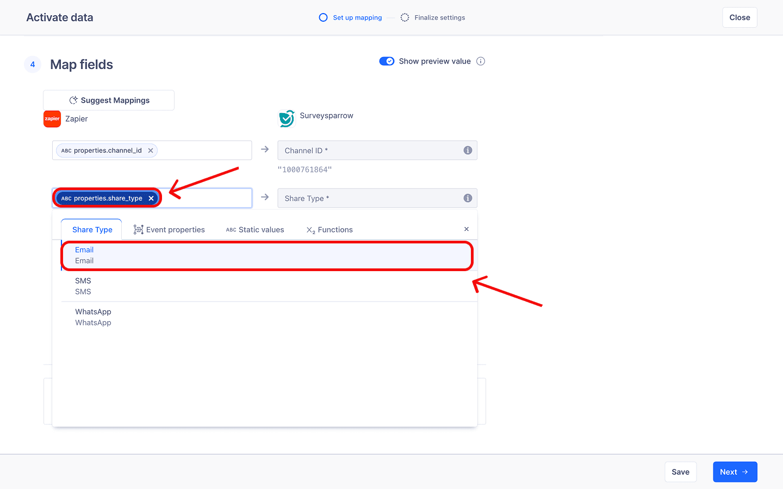The width and height of the screenshot is (783, 489).
Task: Switch to the Share Type tab
Action: (x=92, y=230)
